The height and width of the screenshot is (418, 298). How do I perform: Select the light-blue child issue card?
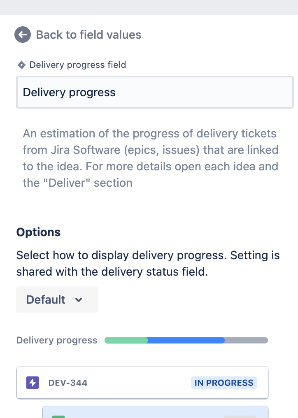(155, 412)
